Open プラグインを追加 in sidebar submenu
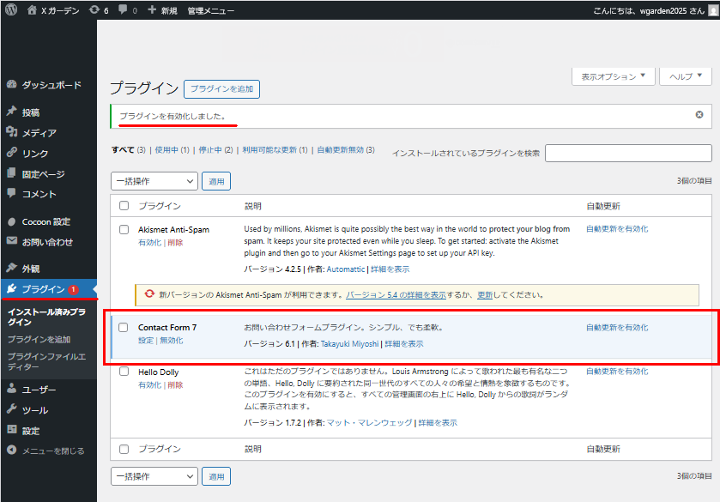720x502 pixels. [39, 340]
